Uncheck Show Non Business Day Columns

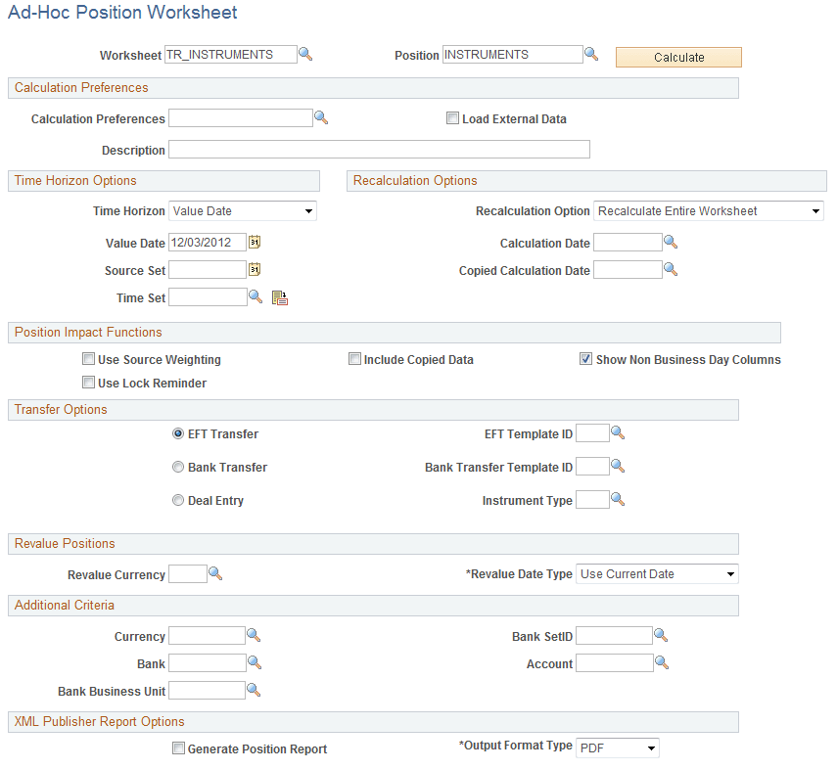click(x=585, y=359)
